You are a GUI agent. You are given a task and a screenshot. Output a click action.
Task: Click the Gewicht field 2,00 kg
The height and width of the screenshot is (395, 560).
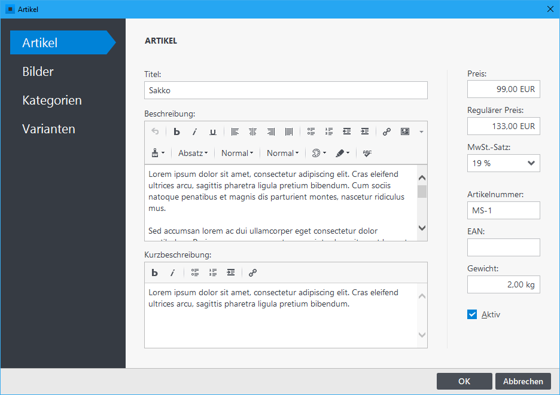tap(504, 284)
